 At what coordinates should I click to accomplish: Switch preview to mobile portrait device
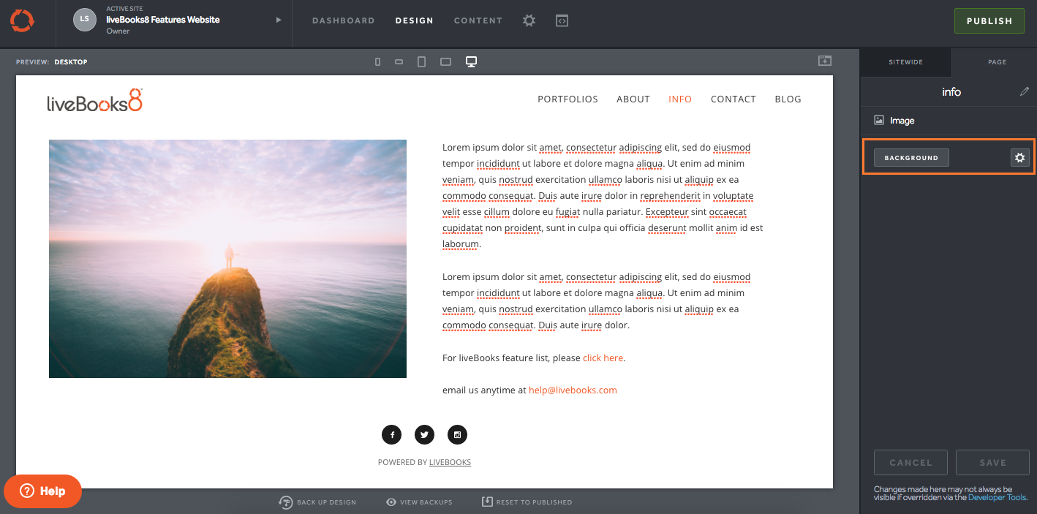point(377,62)
